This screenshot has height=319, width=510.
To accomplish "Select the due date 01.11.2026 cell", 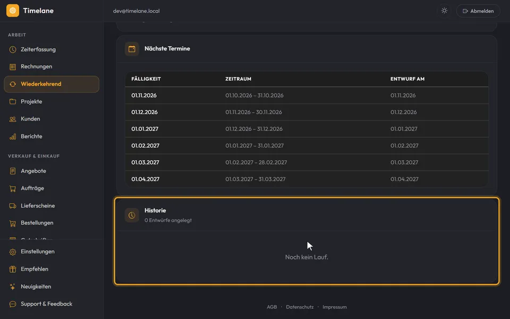I will click(144, 95).
